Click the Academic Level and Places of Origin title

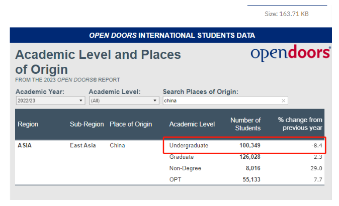(x=98, y=62)
